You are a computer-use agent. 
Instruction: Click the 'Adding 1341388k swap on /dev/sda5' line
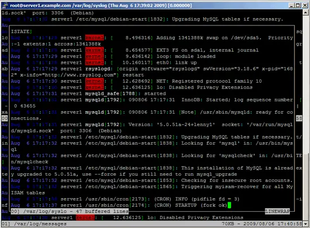(x=152, y=38)
